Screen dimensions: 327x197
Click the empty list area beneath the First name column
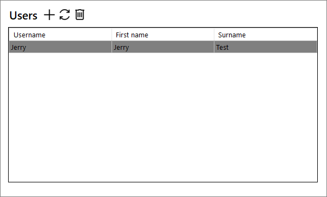[x=163, y=117]
